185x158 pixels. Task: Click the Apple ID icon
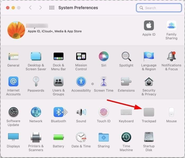coord(149,26)
